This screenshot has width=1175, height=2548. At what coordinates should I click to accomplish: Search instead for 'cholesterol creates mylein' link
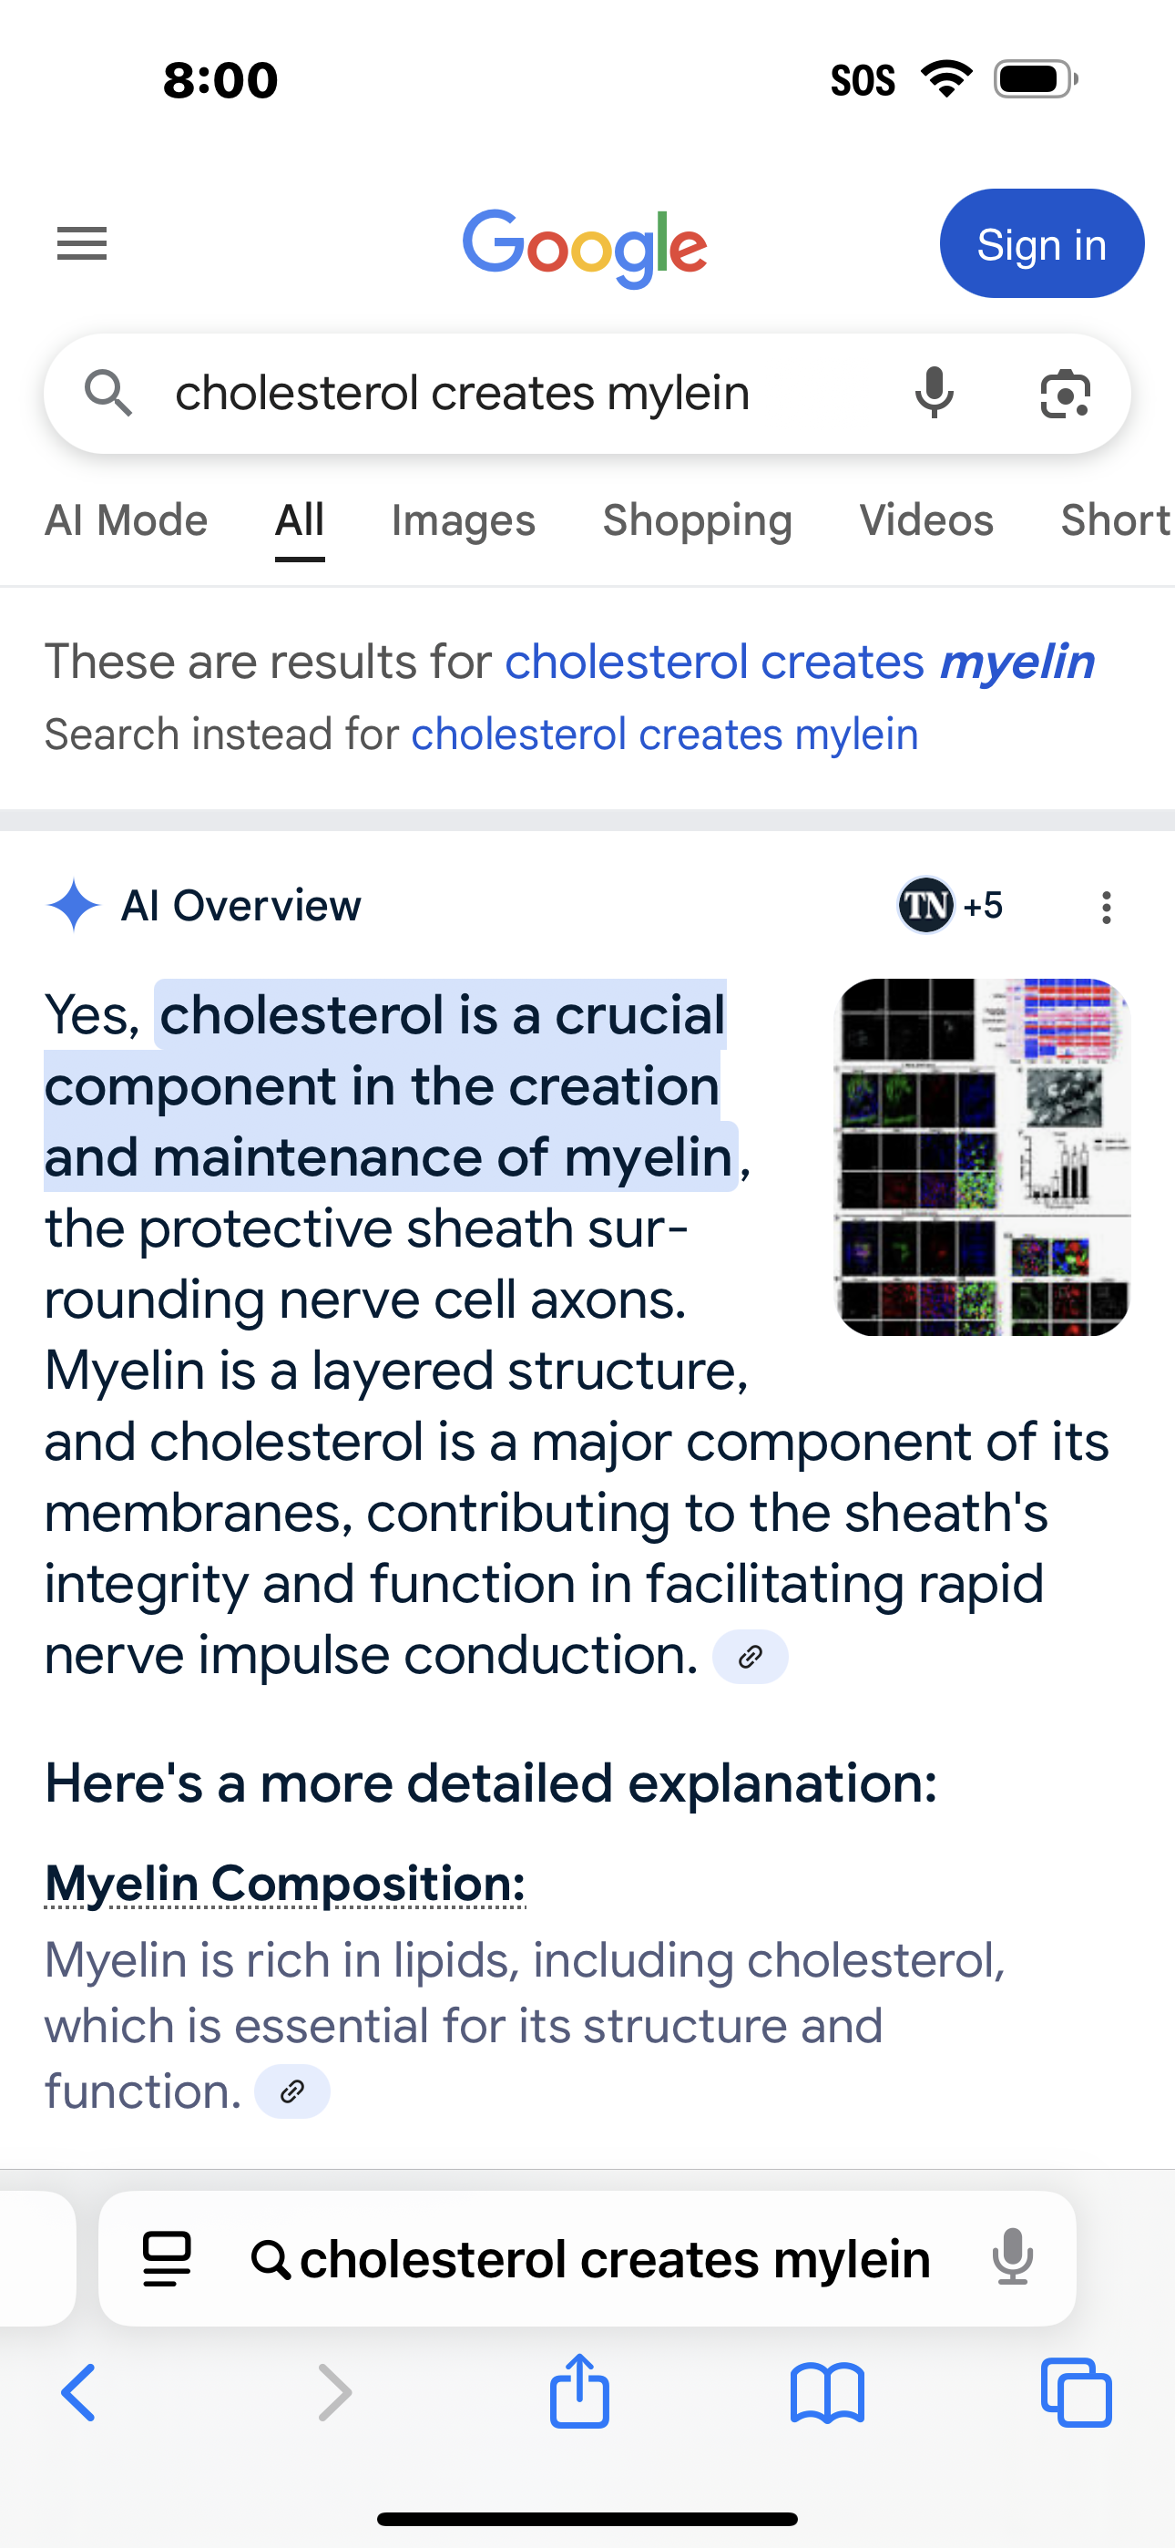pos(665,735)
